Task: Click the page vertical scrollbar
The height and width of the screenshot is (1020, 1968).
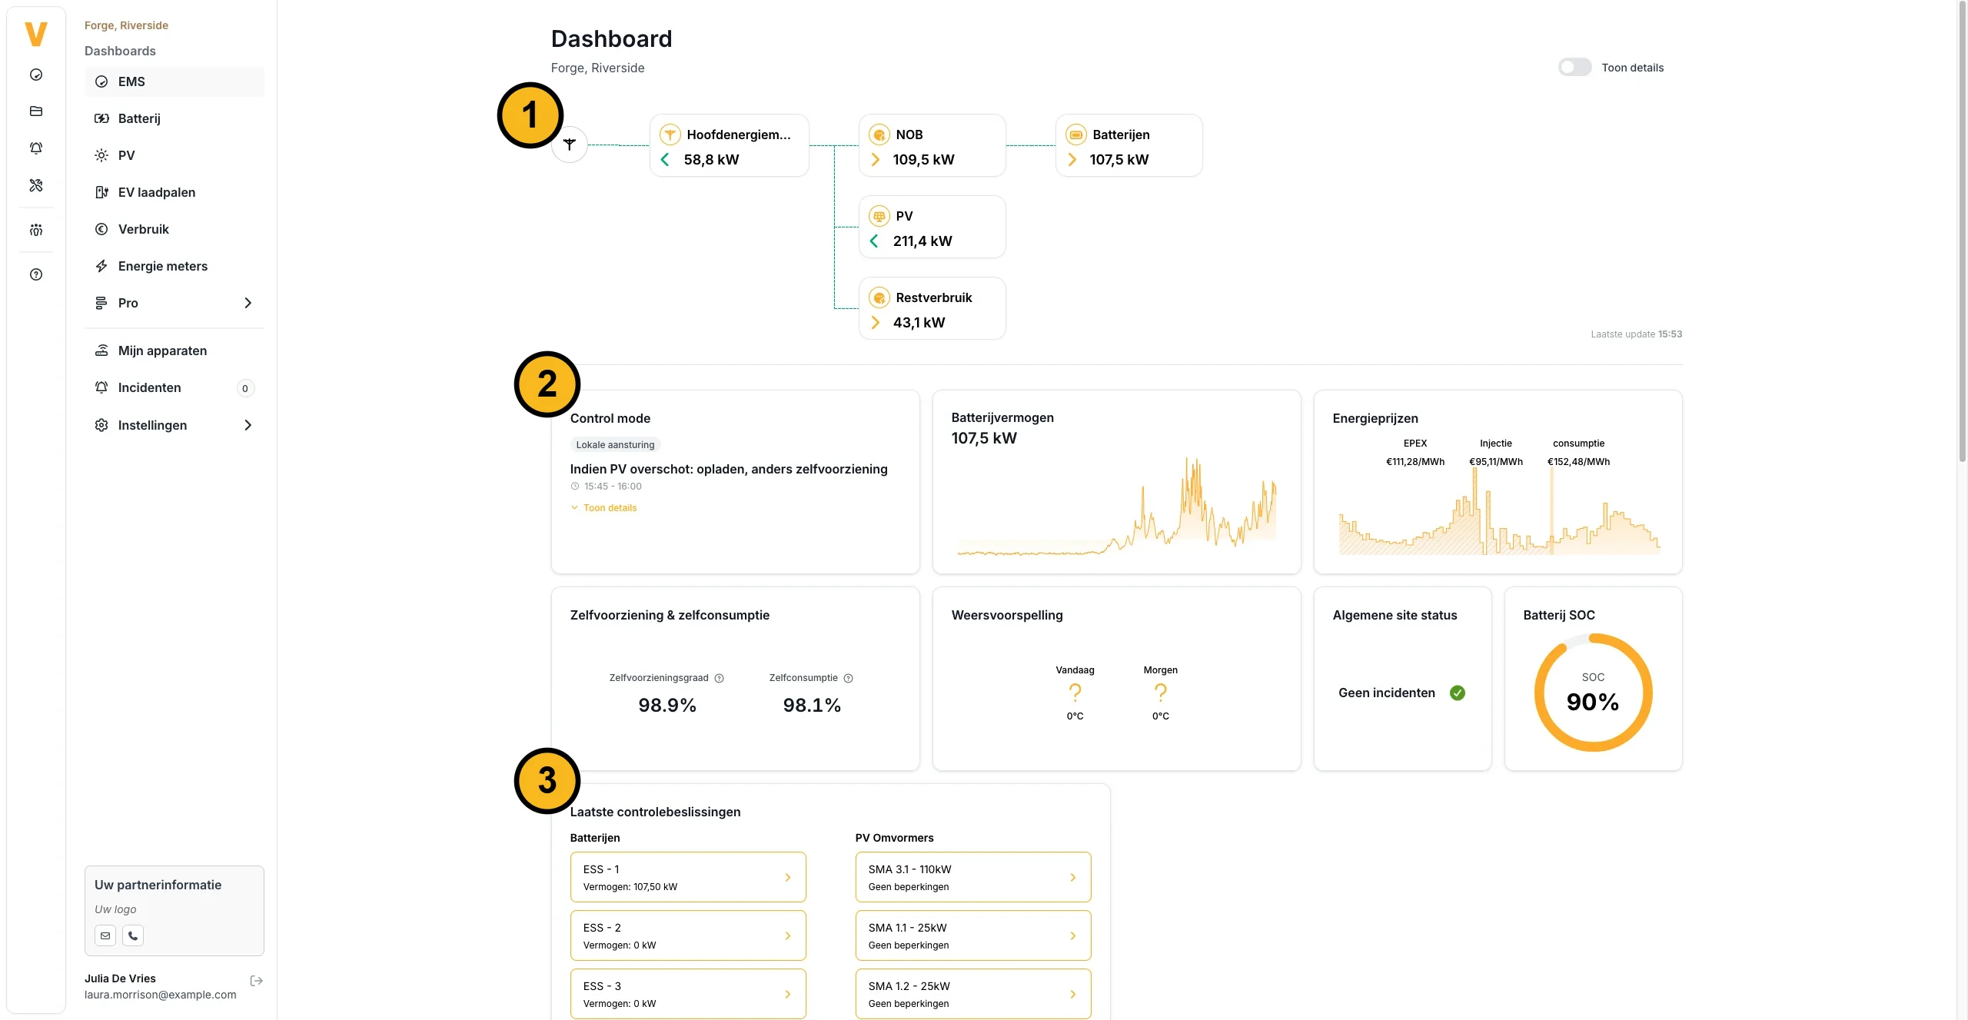Action: (x=1962, y=231)
